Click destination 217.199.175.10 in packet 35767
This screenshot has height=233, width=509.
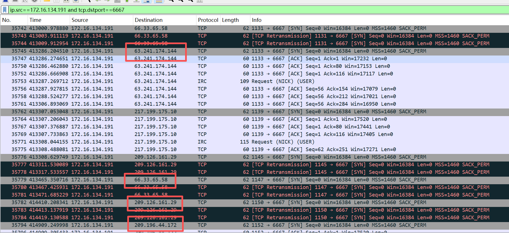click(x=155, y=127)
